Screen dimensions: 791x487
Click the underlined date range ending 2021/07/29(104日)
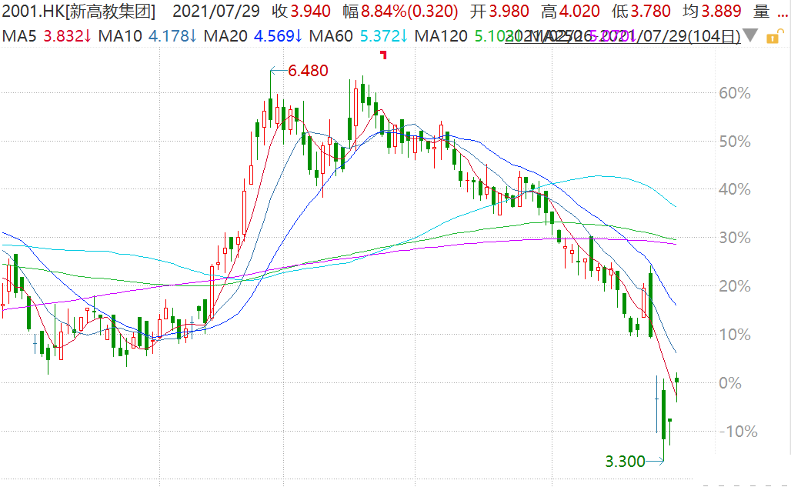click(x=622, y=36)
